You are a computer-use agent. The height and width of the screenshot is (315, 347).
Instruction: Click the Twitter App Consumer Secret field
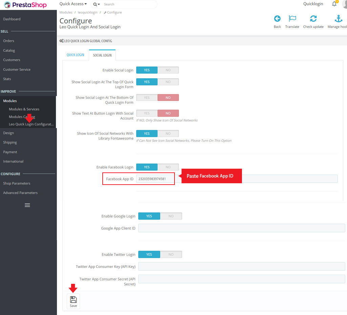[x=242, y=279]
